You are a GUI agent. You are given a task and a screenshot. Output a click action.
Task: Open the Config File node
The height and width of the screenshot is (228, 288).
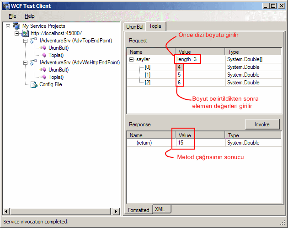50,84
